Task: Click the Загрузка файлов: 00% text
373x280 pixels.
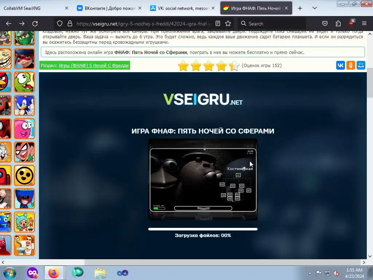Action: pyautogui.click(x=203, y=235)
